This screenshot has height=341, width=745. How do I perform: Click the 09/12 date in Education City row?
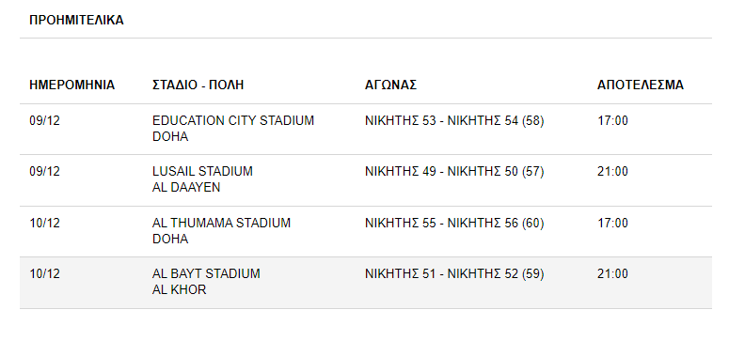click(x=44, y=121)
